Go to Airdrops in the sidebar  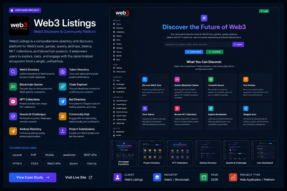[x=118, y=48]
